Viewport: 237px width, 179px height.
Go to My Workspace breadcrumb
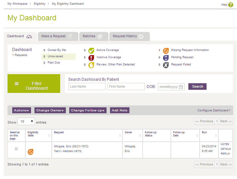click(17, 4)
